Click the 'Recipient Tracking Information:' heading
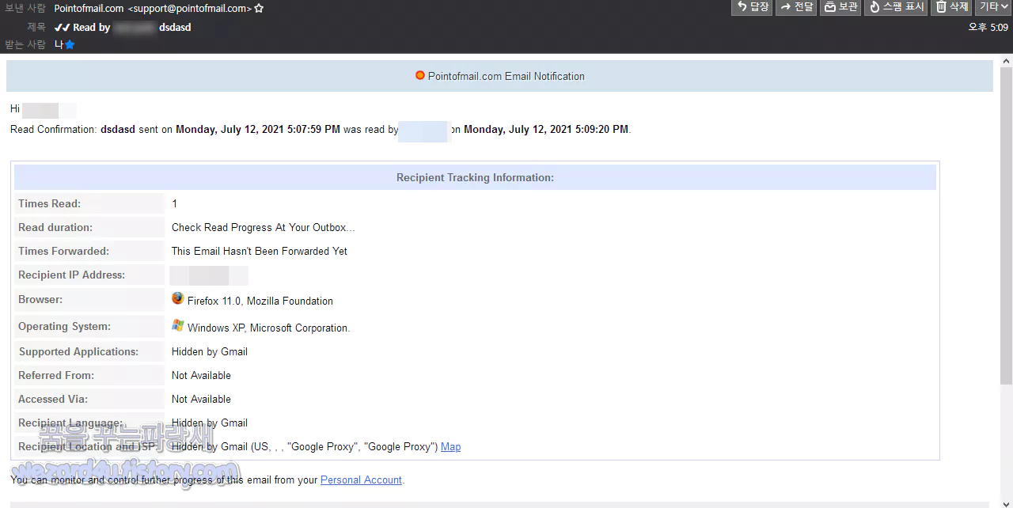Viewport: 1013px width, 508px height. [475, 178]
